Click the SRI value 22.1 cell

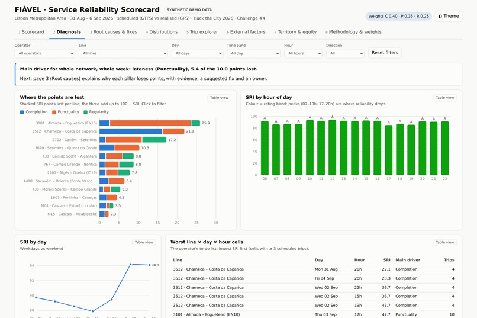pos(386,269)
